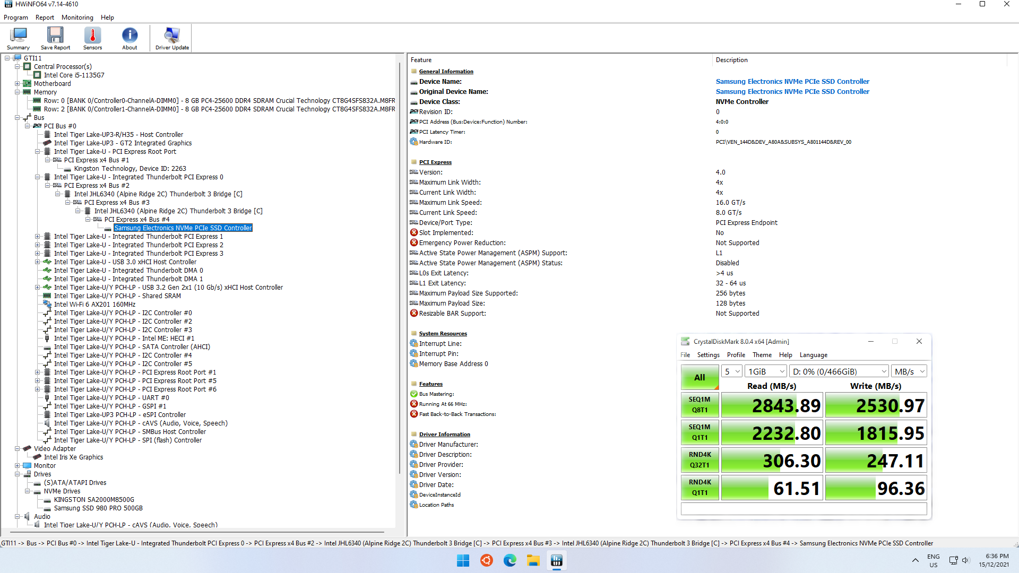The width and height of the screenshot is (1019, 573).
Task: Open the Summary toolbar icon
Action: tap(18, 38)
